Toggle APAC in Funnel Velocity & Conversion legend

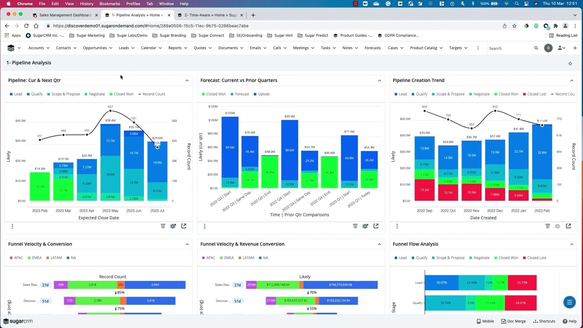(16, 258)
